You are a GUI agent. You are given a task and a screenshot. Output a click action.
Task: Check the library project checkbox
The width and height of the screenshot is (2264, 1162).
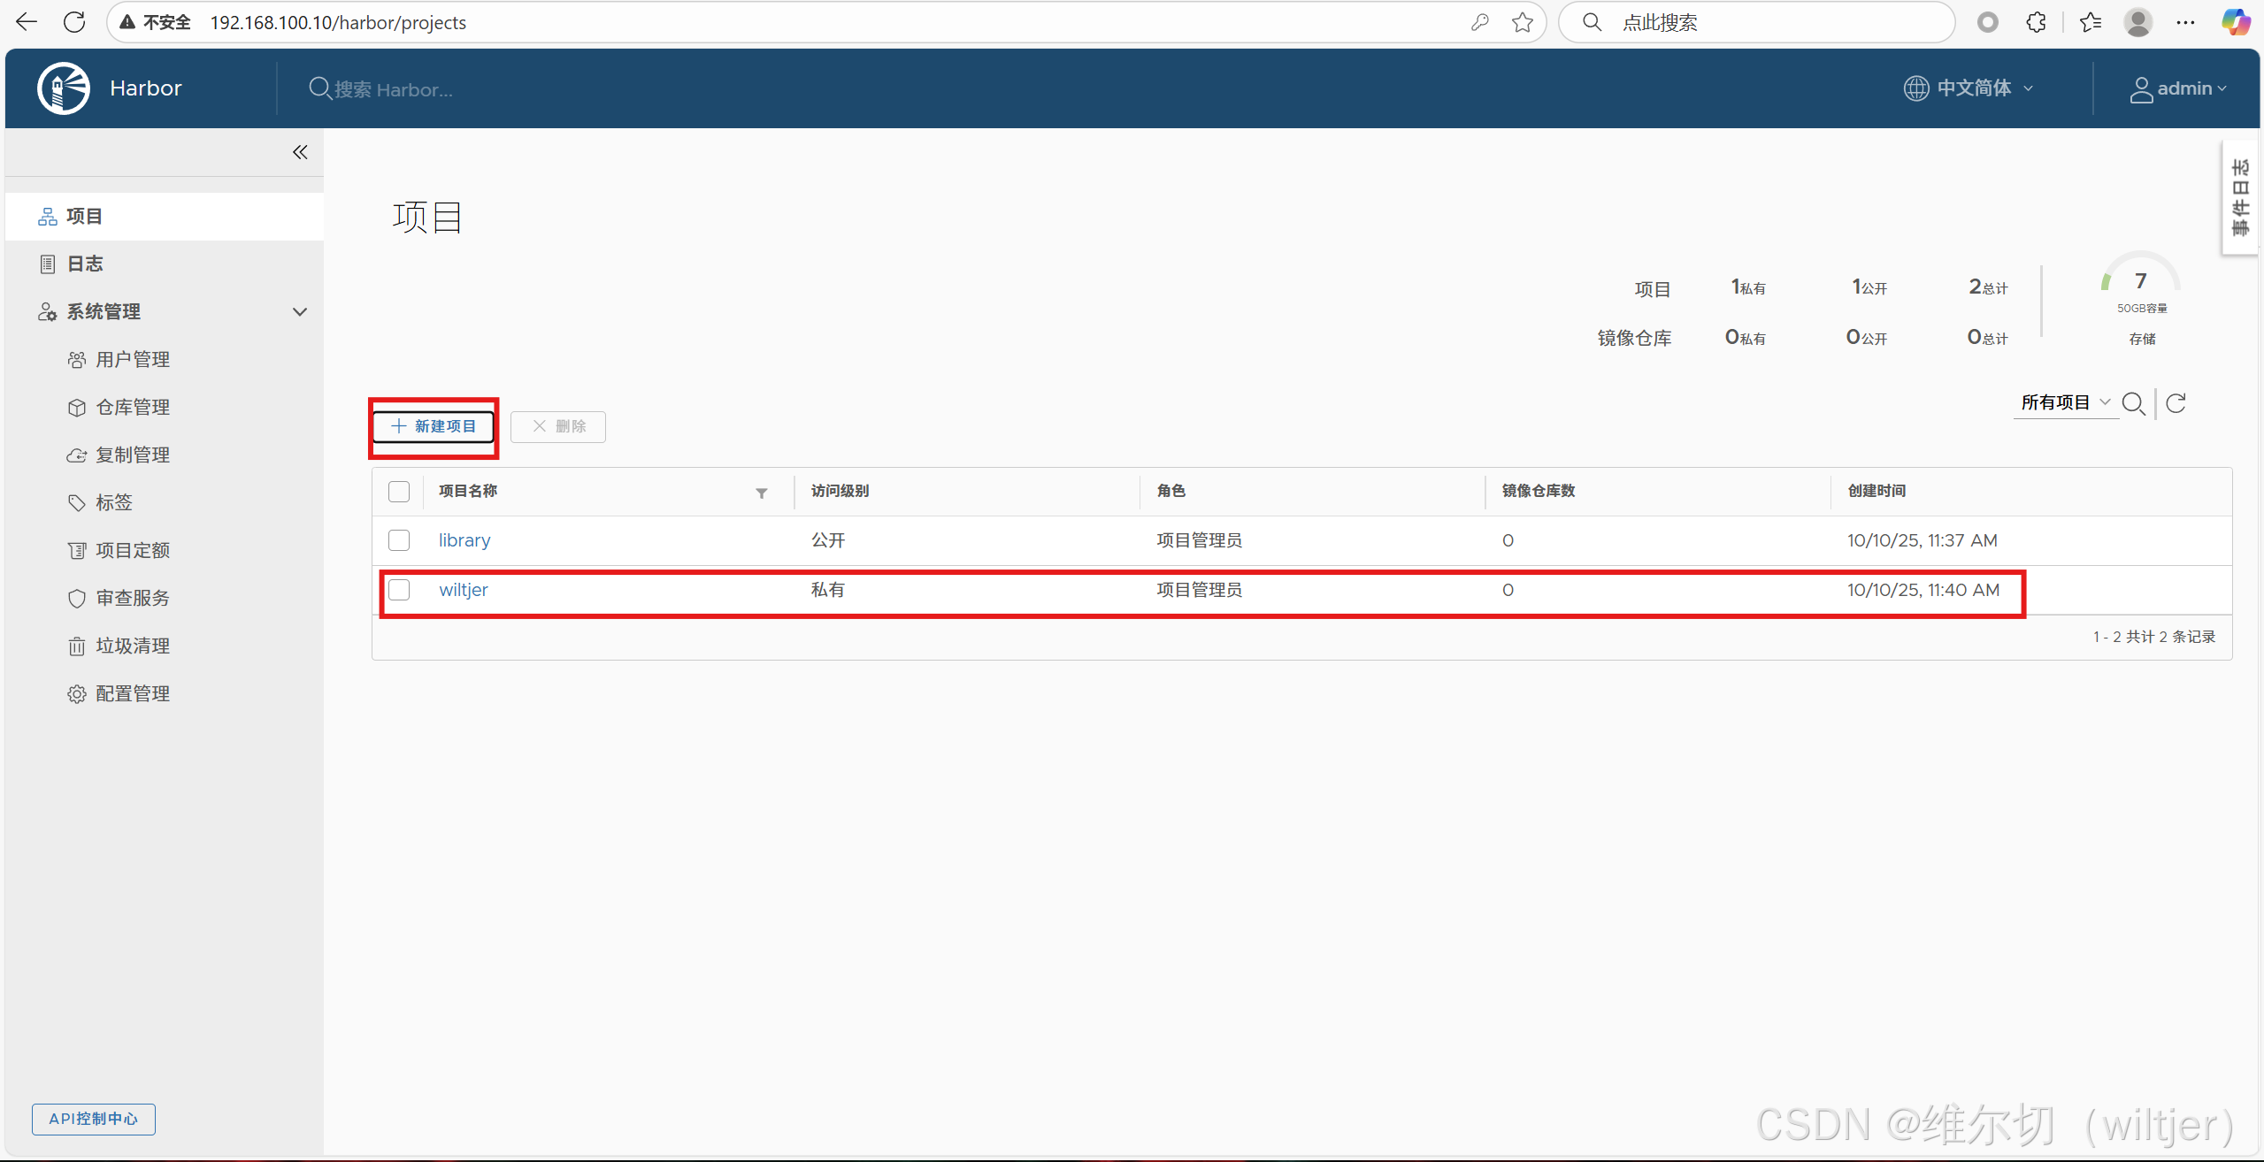399,540
